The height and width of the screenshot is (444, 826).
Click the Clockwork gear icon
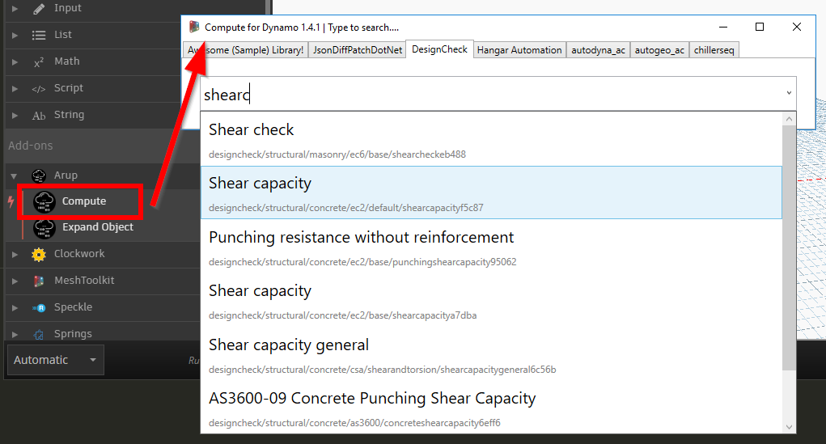tap(39, 255)
